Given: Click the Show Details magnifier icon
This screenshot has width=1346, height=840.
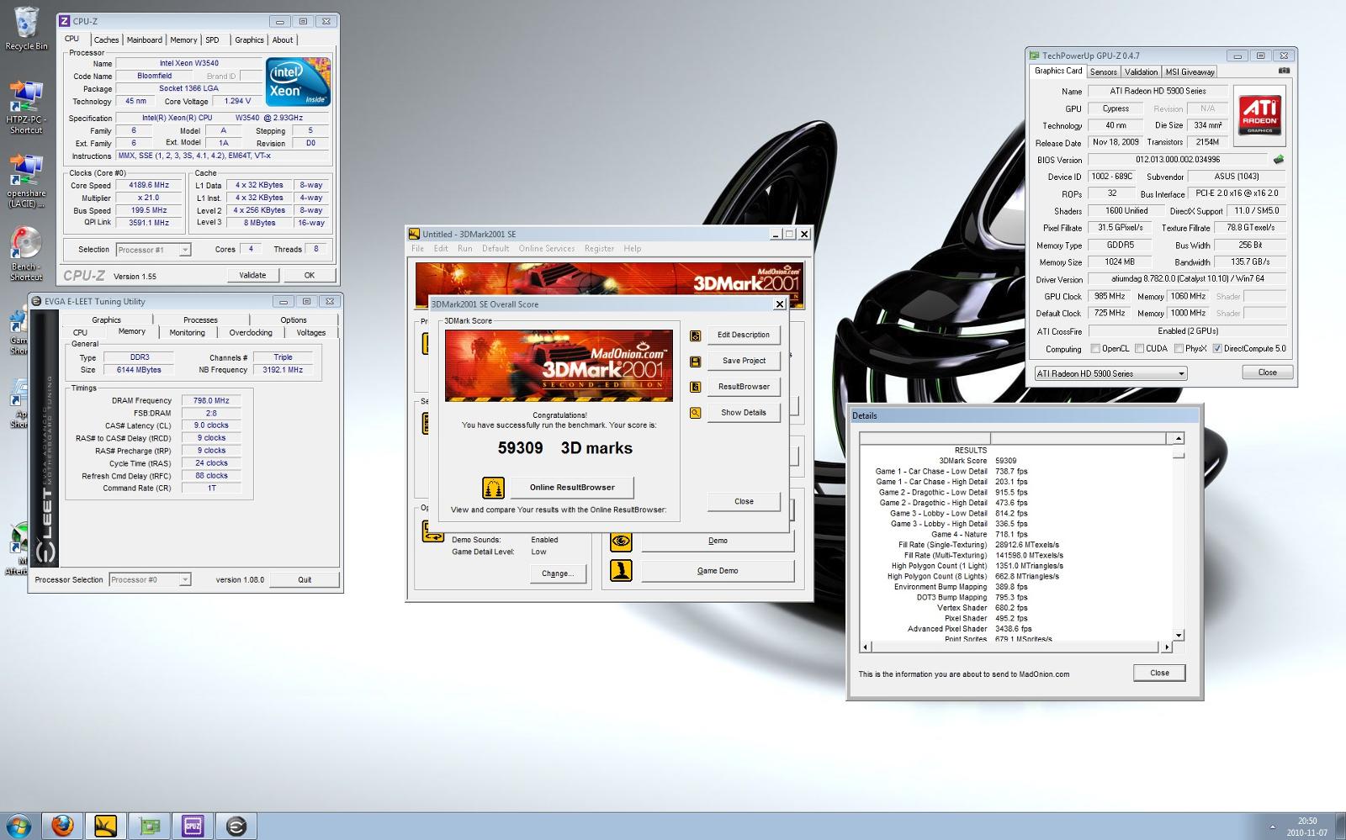Looking at the screenshot, I should point(695,413).
